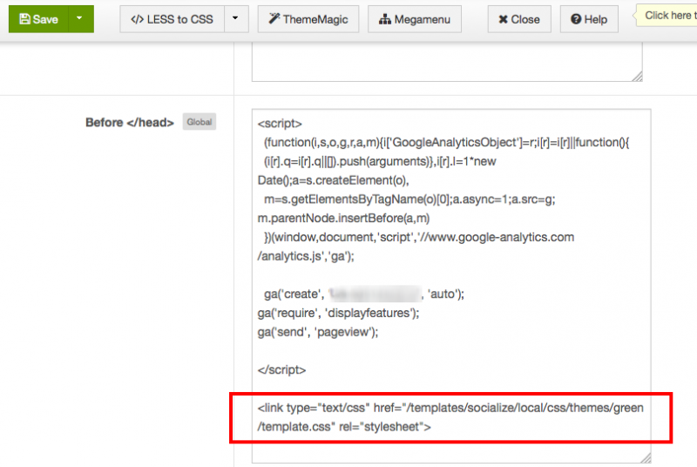The width and height of the screenshot is (697, 467).
Task: Click the closing </script> tag line
Action: (281, 369)
